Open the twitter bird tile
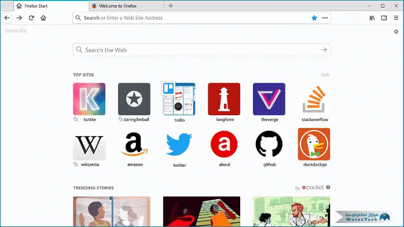The width and height of the screenshot is (404, 227). 179,144
